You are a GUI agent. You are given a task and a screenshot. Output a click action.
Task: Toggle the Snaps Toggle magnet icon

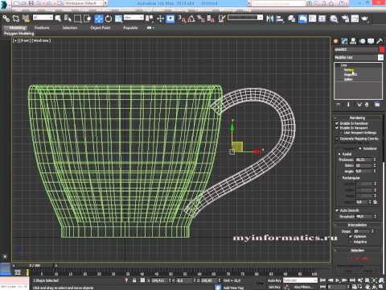point(182,19)
